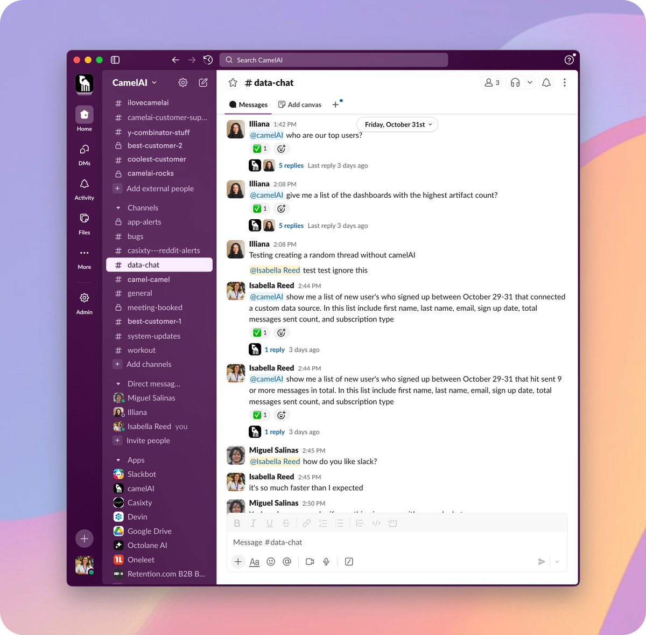
Task: Open the CamelAI workspace name dropdown
Action: [135, 82]
